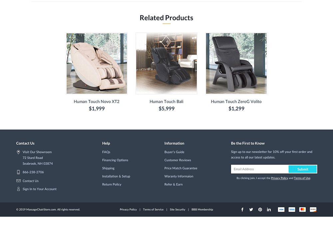Click the map pin showroom icon
The height and width of the screenshot is (250, 333).
[18, 152]
